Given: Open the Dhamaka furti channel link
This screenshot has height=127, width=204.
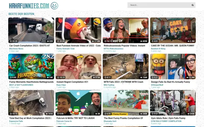Looking at the screenshot, I should click(110, 121).
